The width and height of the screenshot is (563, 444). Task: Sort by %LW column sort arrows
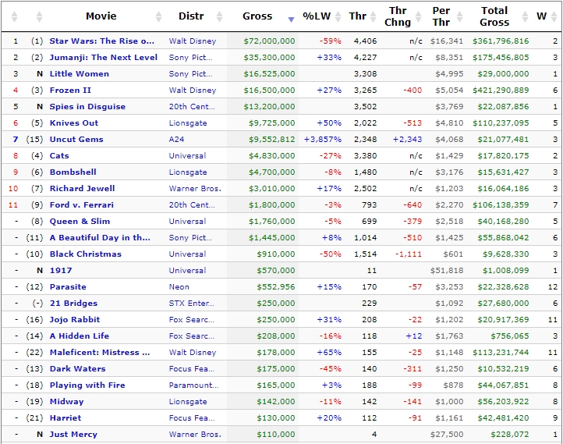(338, 16)
